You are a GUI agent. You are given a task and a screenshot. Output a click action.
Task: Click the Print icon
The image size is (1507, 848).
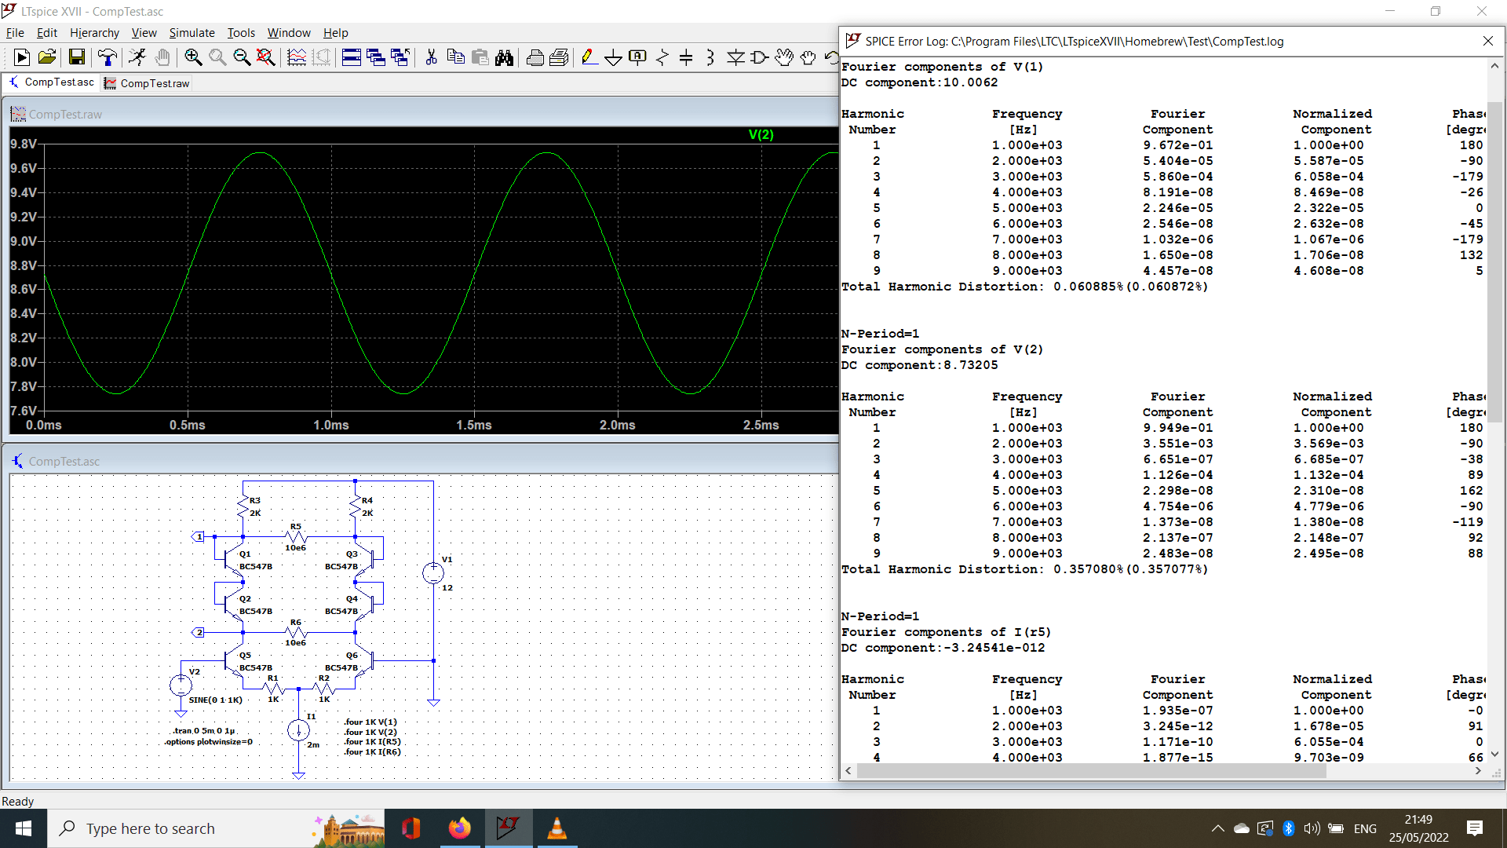pos(535,57)
